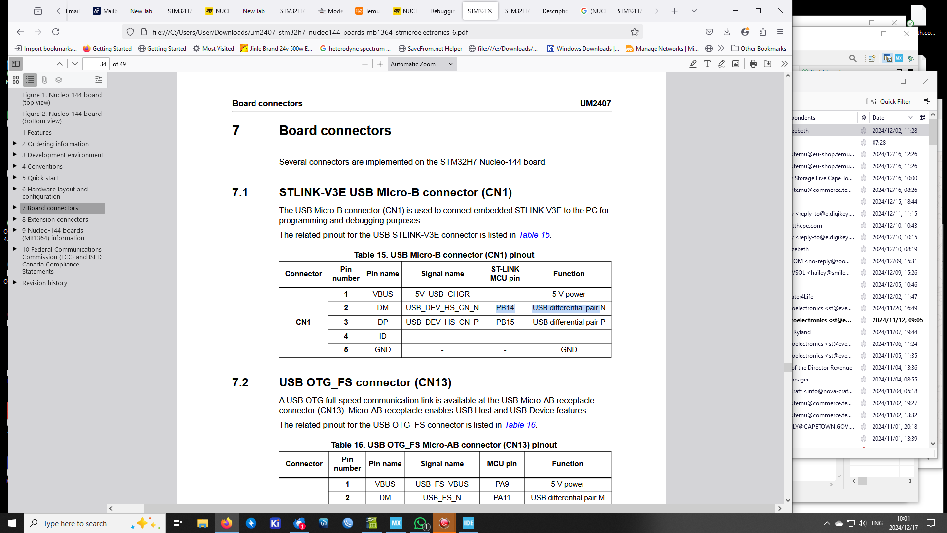
Task: Click the page number input field
Action: click(96, 64)
